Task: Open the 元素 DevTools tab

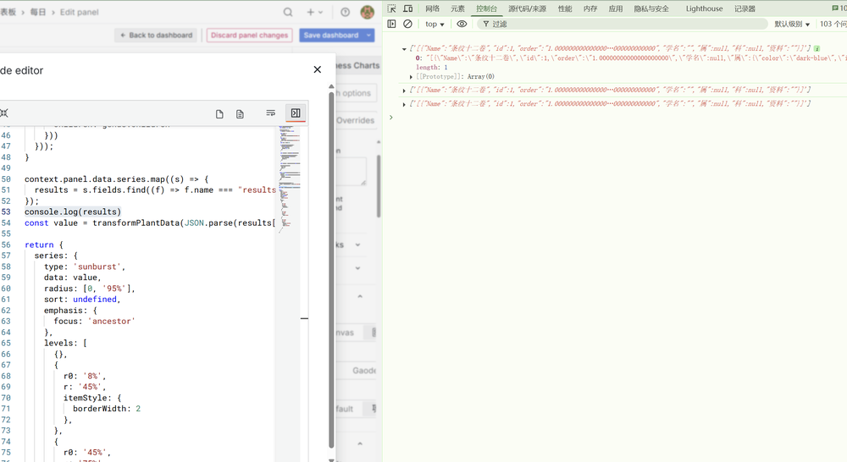Action: (x=457, y=8)
